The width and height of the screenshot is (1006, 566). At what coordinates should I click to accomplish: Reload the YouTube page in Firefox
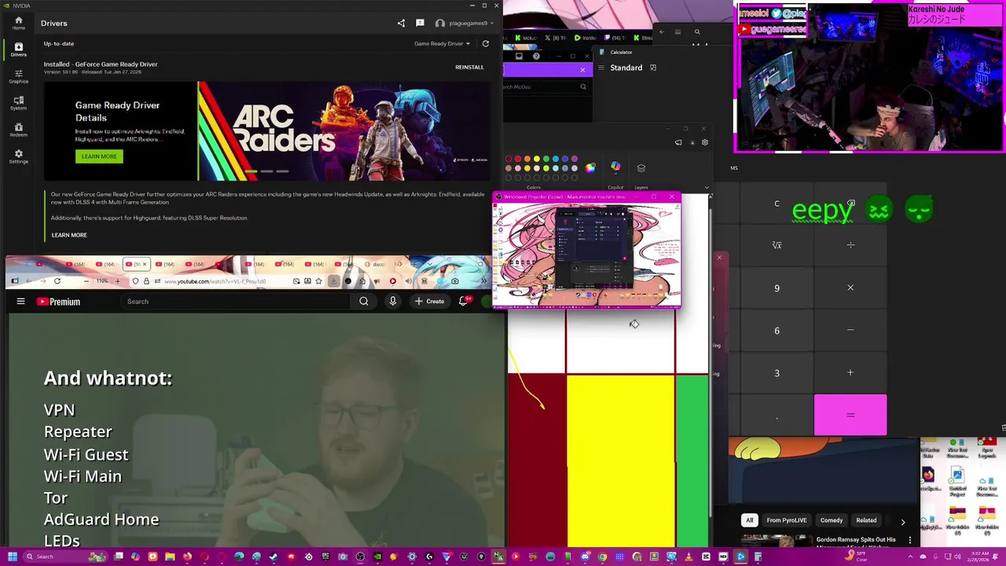click(x=57, y=281)
